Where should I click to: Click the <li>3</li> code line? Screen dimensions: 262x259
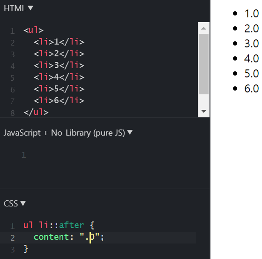pos(59,65)
